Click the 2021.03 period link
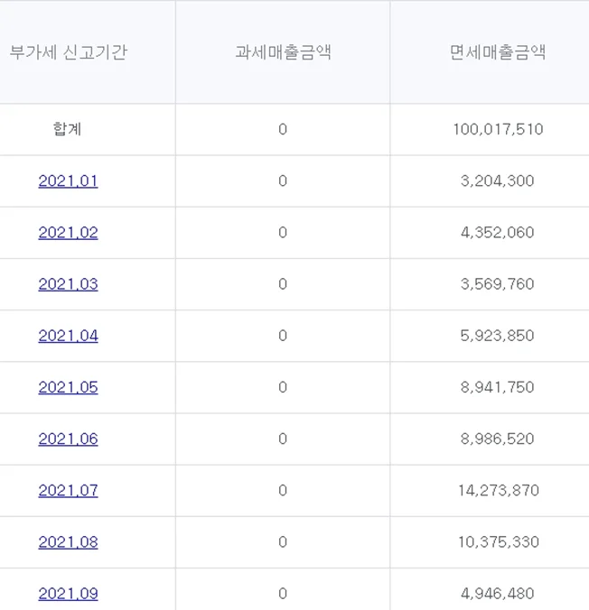 [x=68, y=284]
